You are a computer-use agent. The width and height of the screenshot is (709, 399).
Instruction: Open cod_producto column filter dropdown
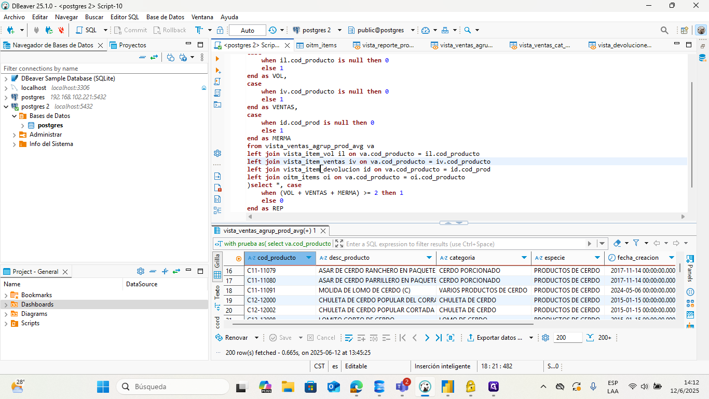pos(309,258)
